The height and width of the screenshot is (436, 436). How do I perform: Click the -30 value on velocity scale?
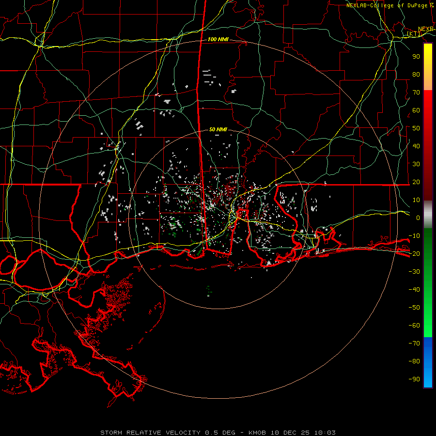414,272
